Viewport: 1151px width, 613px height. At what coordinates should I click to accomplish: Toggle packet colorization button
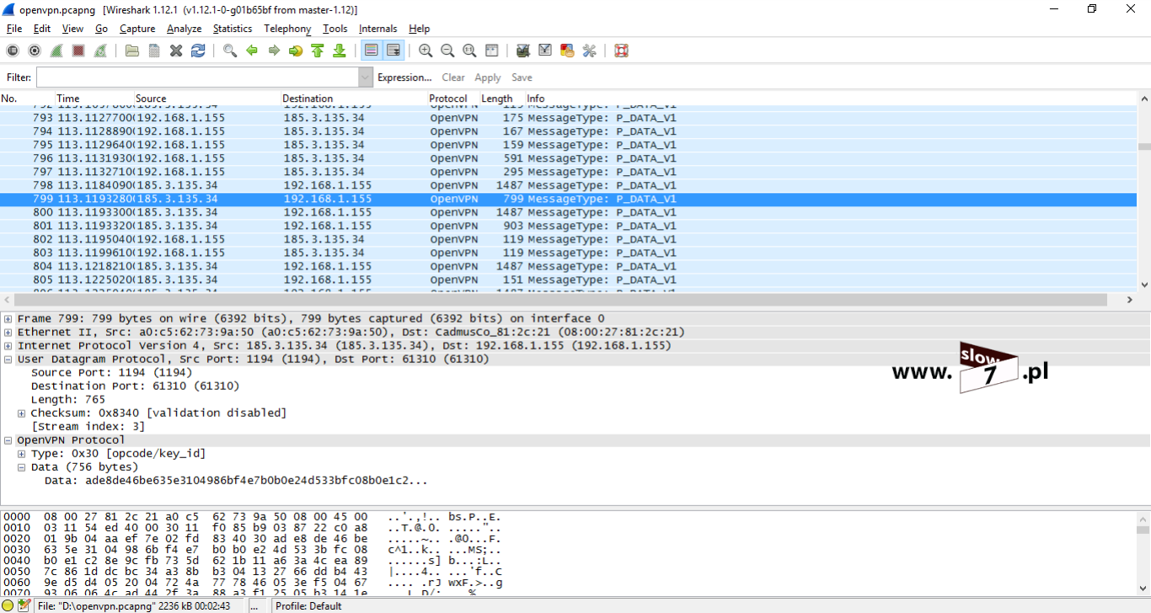[x=372, y=51]
